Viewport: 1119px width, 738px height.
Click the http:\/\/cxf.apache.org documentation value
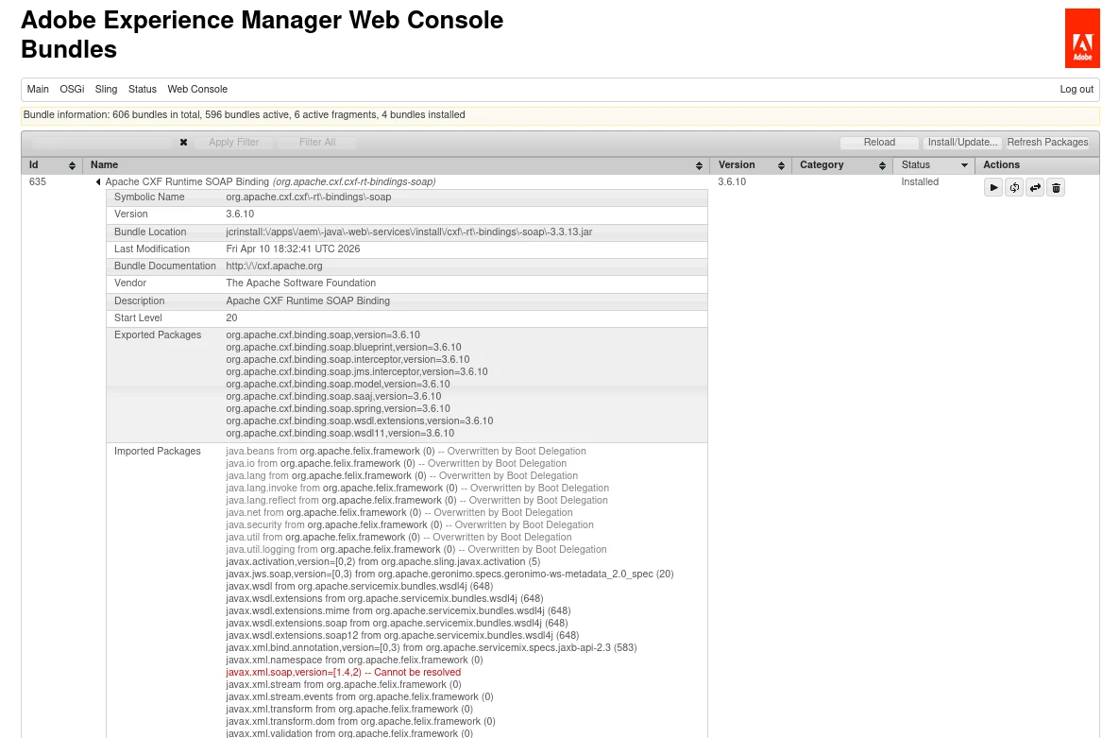click(x=274, y=266)
